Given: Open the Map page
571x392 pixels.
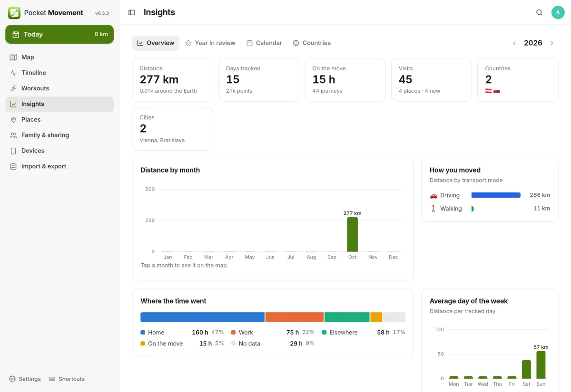Looking at the screenshot, I should (x=59, y=57).
